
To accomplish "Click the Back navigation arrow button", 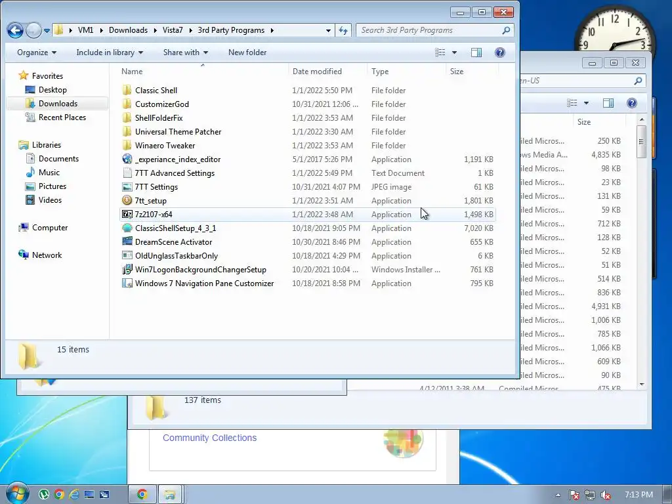I will click(16, 30).
